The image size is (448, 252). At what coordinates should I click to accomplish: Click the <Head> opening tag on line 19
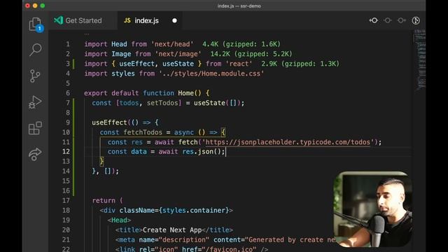120,220
